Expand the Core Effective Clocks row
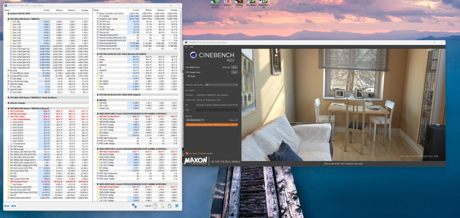This screenshot has height=218, width=460. pyautogui.click(x=8, y=73)
